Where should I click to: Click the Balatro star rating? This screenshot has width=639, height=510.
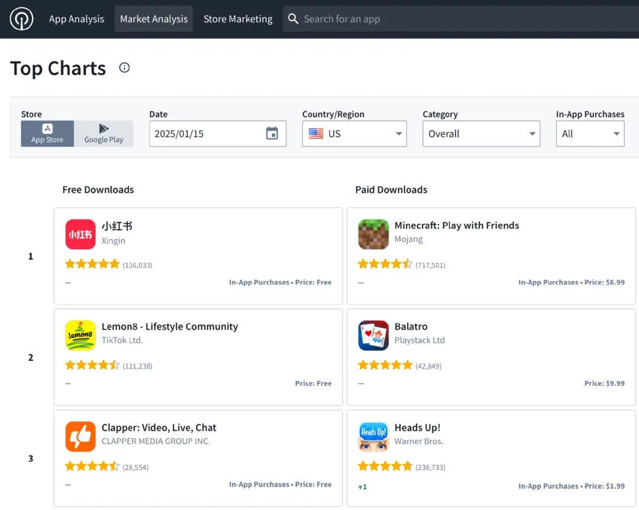click(385, 365)
